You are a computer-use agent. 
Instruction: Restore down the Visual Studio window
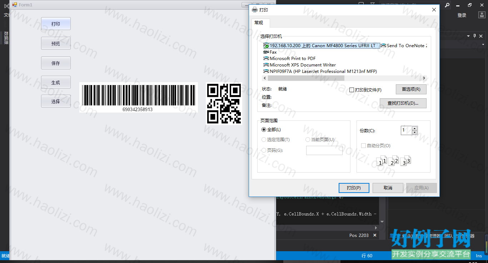470,5
